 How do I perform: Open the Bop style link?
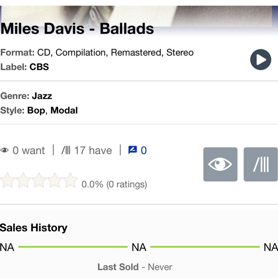36,110
